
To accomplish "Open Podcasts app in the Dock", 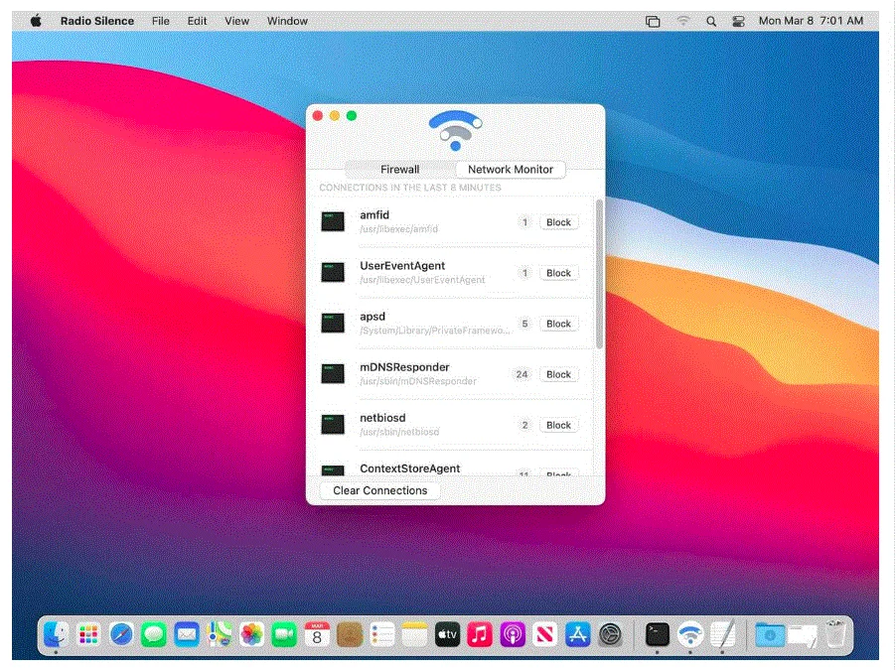I will coord(513,634).
